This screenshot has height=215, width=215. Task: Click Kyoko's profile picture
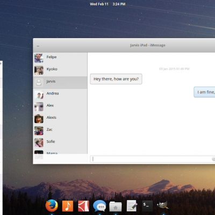(x=39, y=70)
